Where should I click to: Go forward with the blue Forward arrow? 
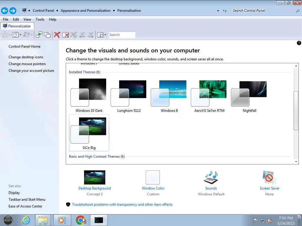(x=13, y=11)
